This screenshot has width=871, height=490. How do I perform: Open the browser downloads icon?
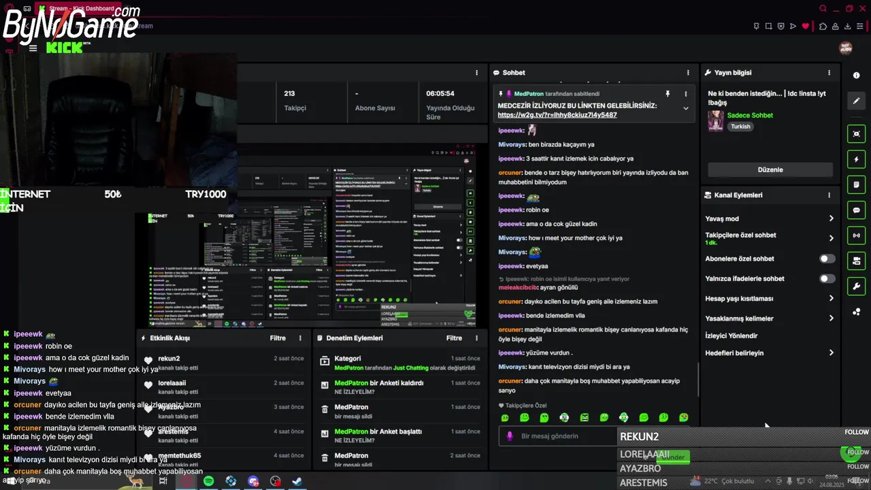848,27
